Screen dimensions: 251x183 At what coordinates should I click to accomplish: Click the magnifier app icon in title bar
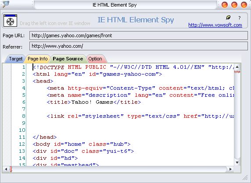tap(6, 4)
